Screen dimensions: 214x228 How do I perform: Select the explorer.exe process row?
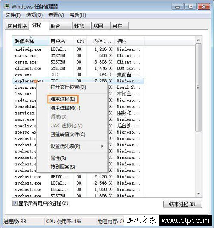click(x=78, y=81)
